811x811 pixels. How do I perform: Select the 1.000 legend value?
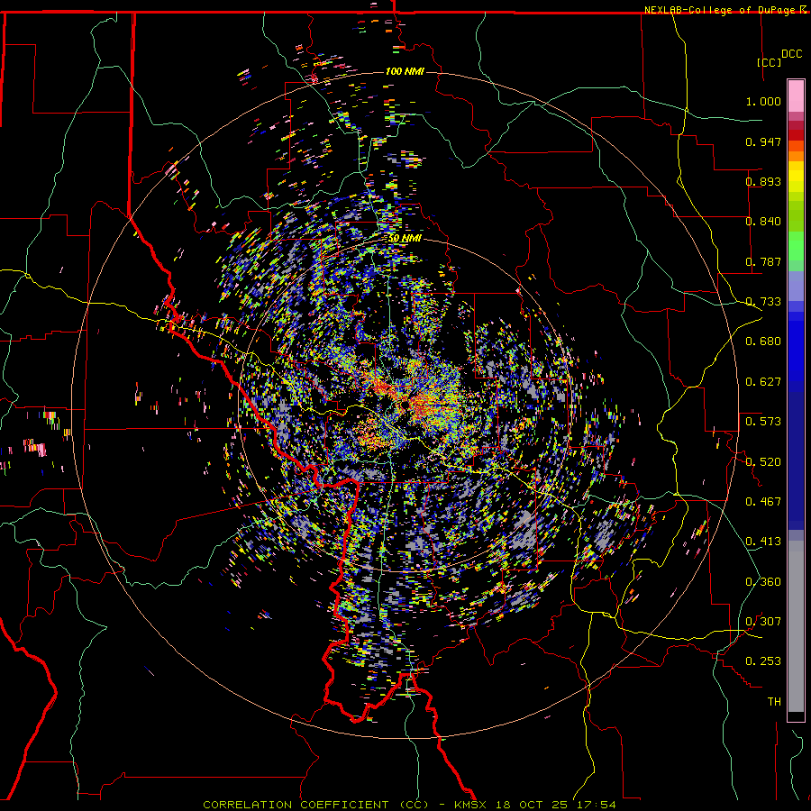point(763,101)
